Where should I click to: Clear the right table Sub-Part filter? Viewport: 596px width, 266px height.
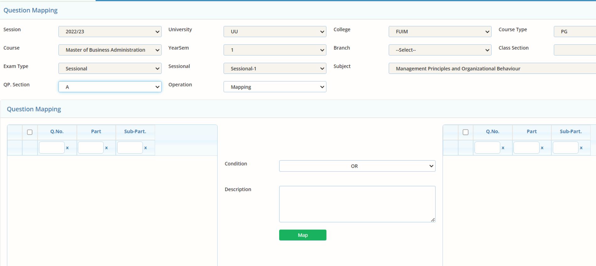pyautogui.click(x=581, y=148)
